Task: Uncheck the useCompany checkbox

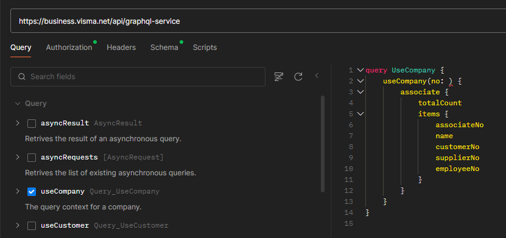Action: pos(31,192)
